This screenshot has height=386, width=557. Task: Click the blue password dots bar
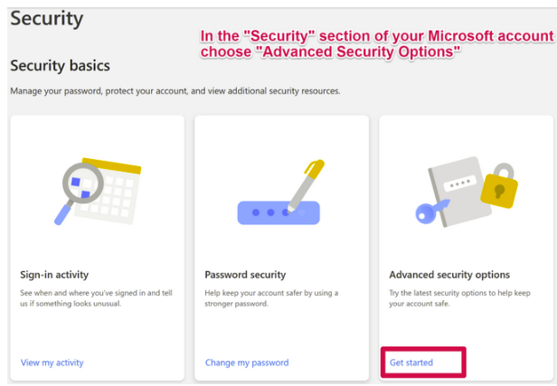278,212
